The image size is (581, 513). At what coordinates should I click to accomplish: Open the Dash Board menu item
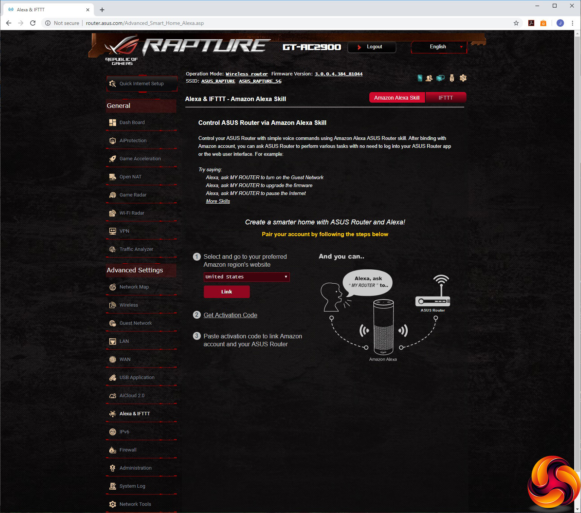[x=142, y=123]
